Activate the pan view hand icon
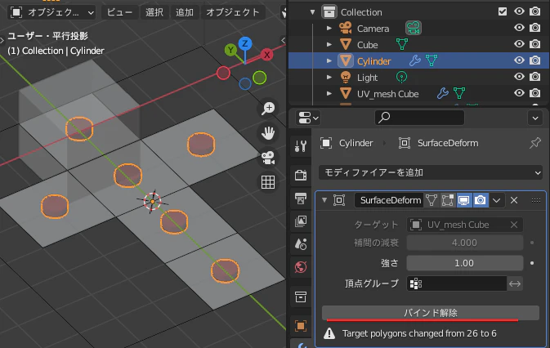 point(268,133)
